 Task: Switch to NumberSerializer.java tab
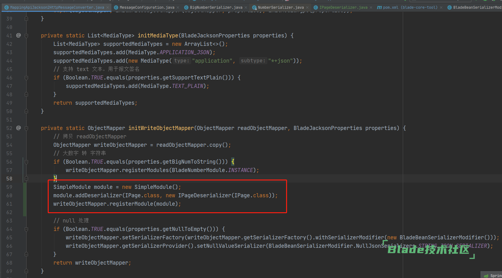click(x=281, y=7)
